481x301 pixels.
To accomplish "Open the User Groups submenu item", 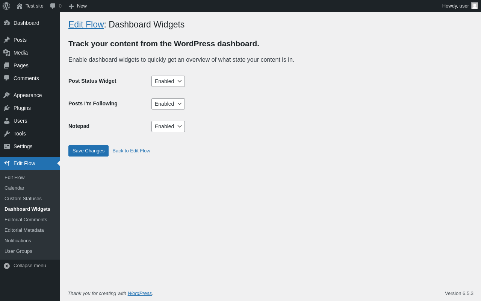I will 18,251.
